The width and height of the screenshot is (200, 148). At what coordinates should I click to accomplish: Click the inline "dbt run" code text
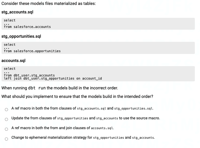(37, 88)
